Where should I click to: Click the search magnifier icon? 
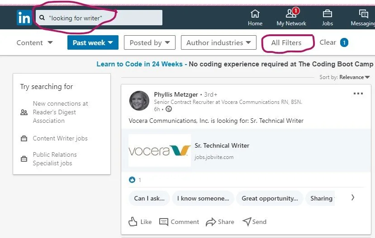tap(42, 18)
